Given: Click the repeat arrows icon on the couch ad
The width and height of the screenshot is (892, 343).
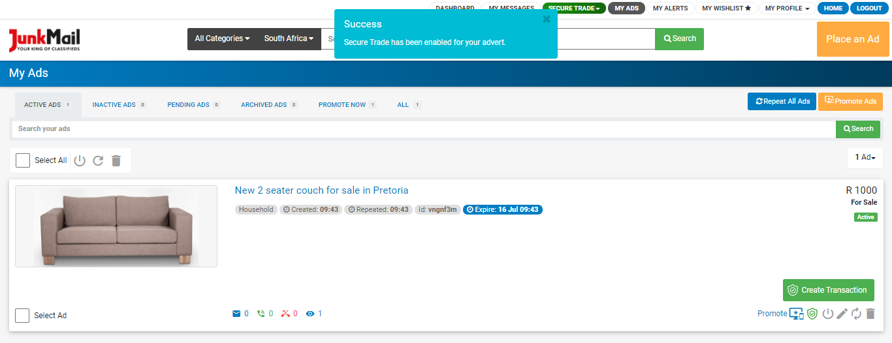Looking at the screenshot, I should click(x=856, y=314).
